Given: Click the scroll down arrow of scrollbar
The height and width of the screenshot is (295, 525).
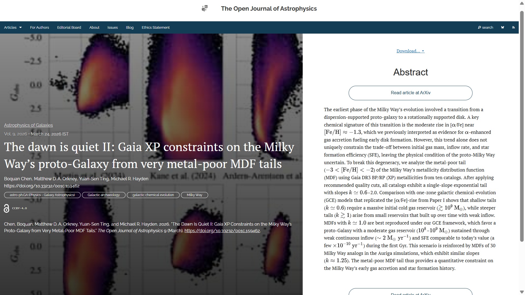Looking at the screenshot, I should point(521,292).
